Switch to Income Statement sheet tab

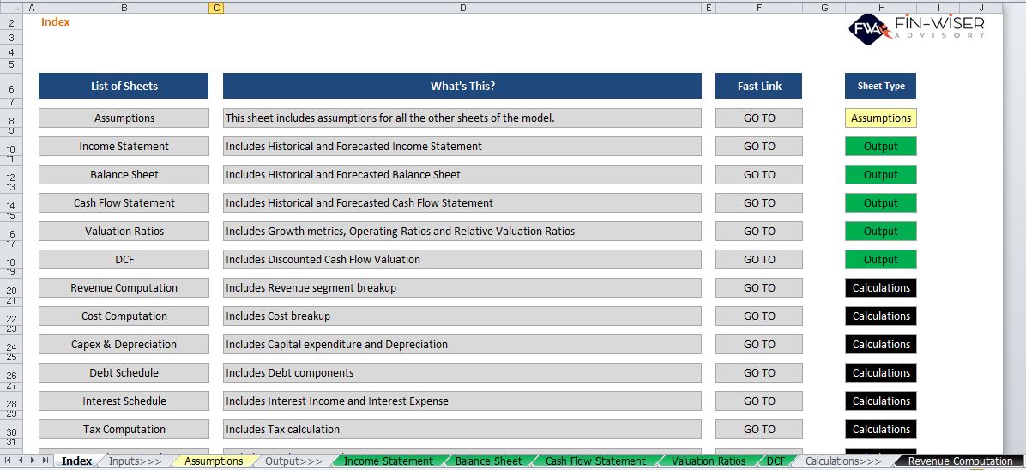tap(388, 461)
